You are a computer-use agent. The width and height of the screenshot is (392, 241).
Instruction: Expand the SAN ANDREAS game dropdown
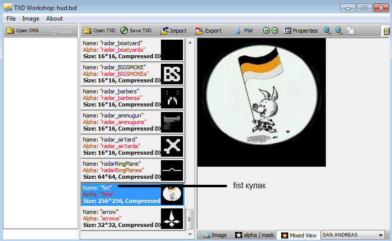point(381,235)
